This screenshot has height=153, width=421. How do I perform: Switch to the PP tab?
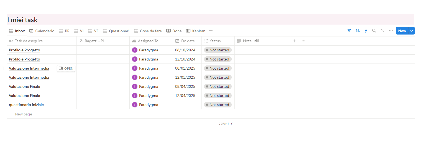click(64, 31)
